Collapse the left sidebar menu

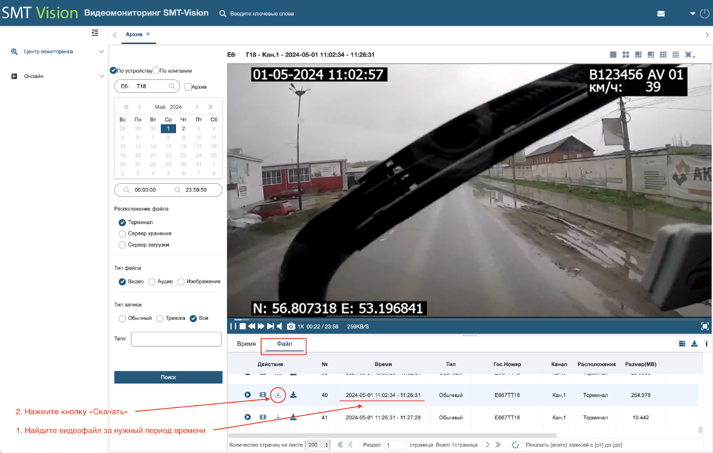pyautogui.click(x=95, y=33)
